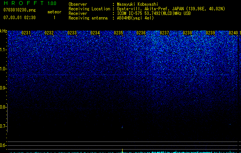The width and height of the screenshot is (241, 153).
Task: Click the 0.7 kHz axis label
Action: (x=3, y=126)
